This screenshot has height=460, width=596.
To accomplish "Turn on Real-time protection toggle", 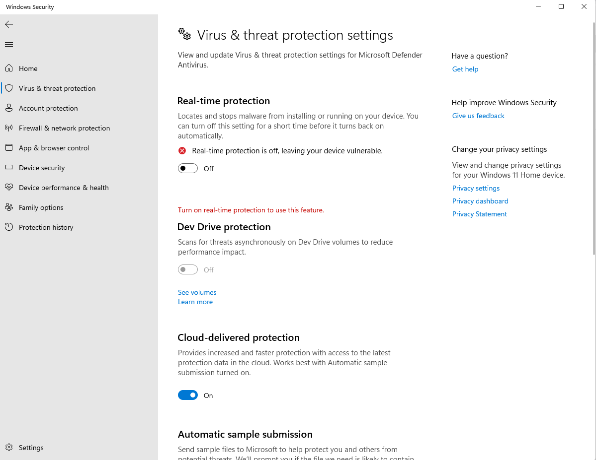I will point(188,169).
